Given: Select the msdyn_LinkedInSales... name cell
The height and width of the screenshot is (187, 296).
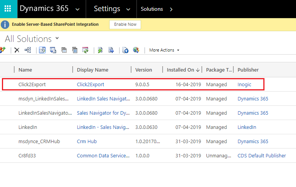Looking at the screenshot, I should (x=43, y=99).
